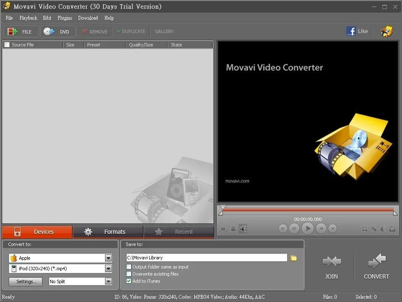Click the 00:00:00.000 time display
The image size is (402, 302).
308,219
